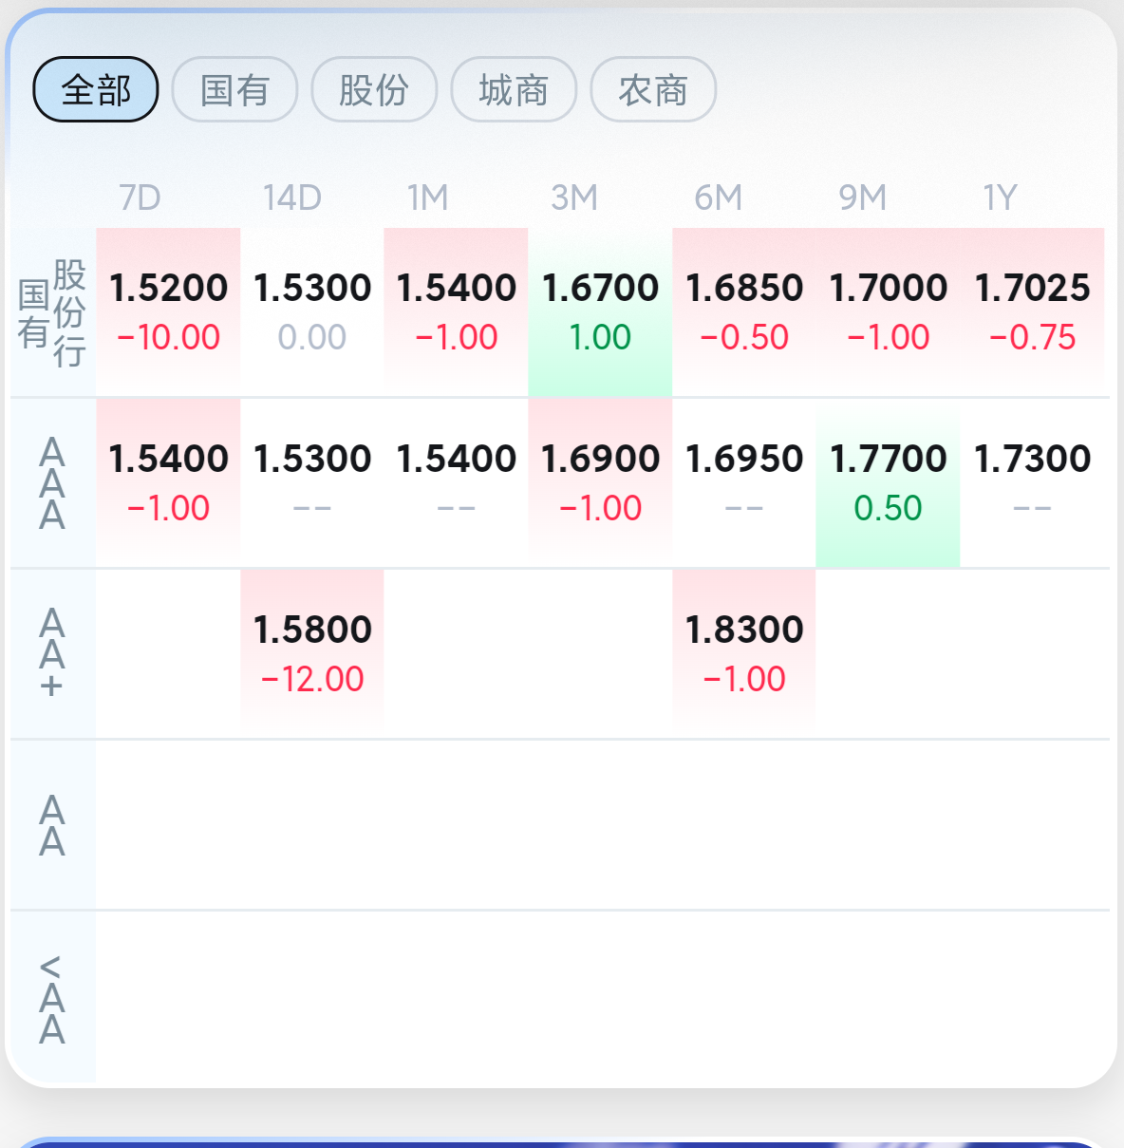The height and width of the screenshot is (1148, 1124).
Task: Open the 1Y cell 1.7025
Action: click(1032, 312)
